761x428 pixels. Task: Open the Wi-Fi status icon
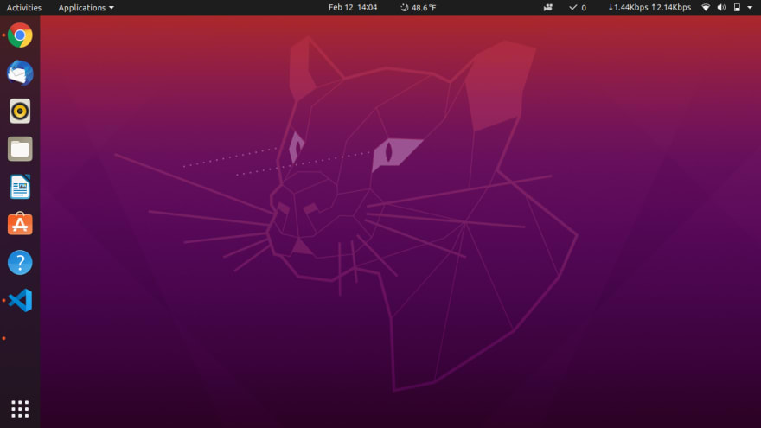[x=706, y=7]
